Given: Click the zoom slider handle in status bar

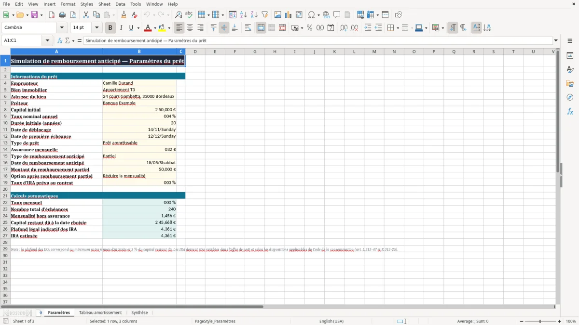Looking at the screenshot, I should (x=540, y=321).
